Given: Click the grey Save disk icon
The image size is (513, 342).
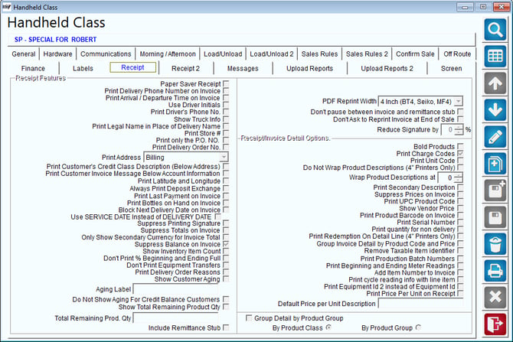Looking at the screenshot, I should (x=495, y=217).
